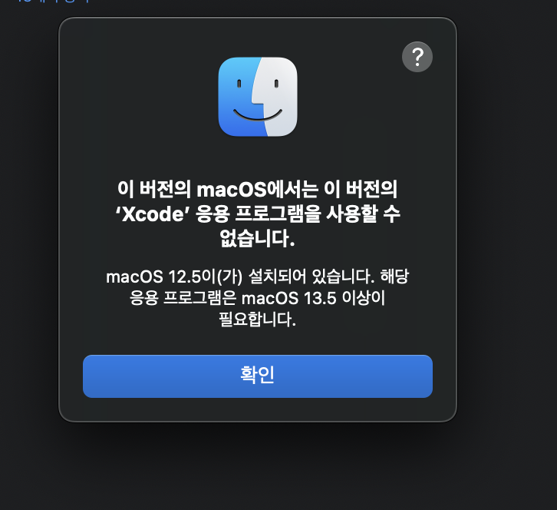Screen dimensions: 557x510
Task: Click the first headline line '이 버전의 macOS에서는'
Action: tap(218, 189)
